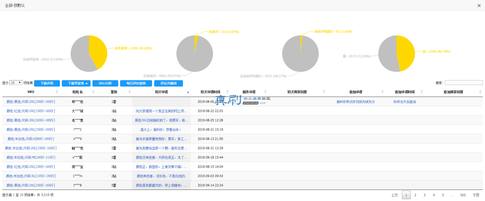Focus the 搜索 input field

(x=464, y=83)
